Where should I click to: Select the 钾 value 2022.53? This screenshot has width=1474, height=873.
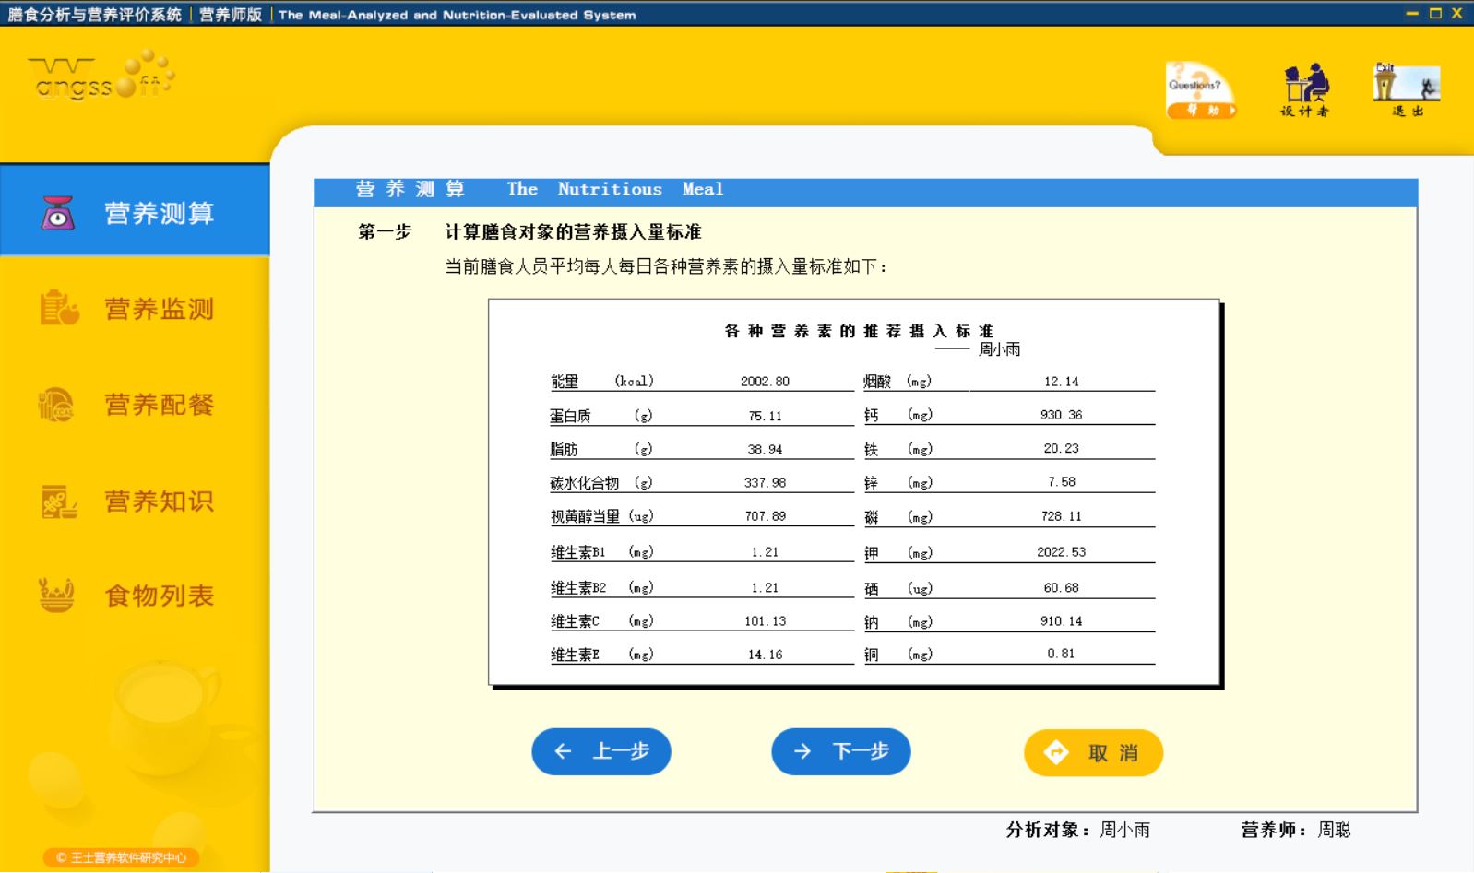(x=1061, y=552)
